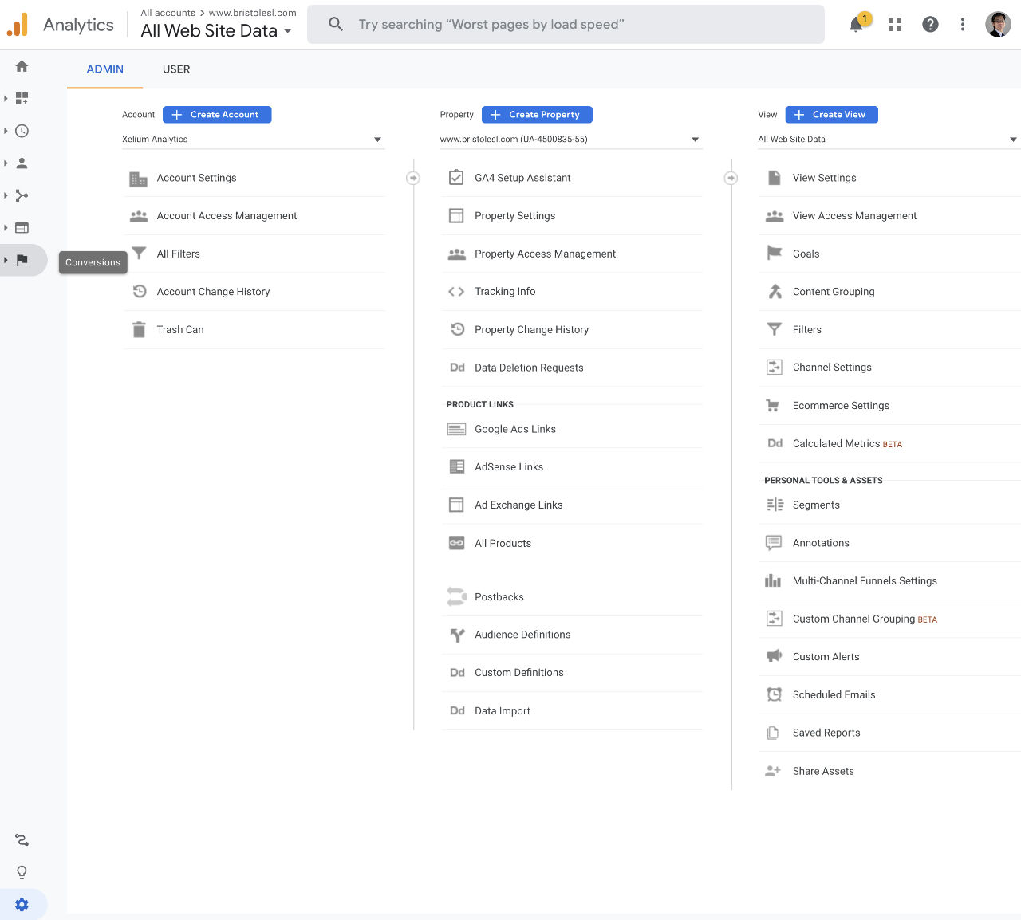The width and height of the screenshot is (1021, 920).
Task: Open the Google apps grid
Action: click(x=895, y=25)
